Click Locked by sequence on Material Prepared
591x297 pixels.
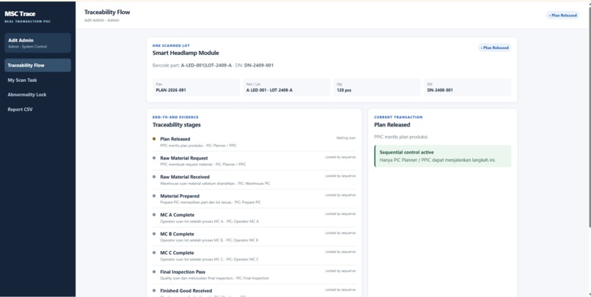[340, 195]
